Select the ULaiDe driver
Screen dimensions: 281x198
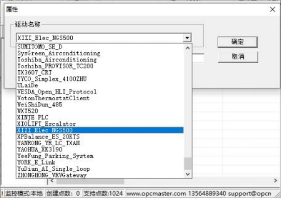(99, 85)
